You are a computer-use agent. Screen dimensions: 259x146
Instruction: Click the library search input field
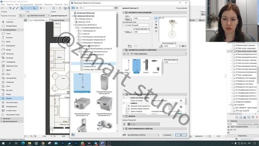99,8
